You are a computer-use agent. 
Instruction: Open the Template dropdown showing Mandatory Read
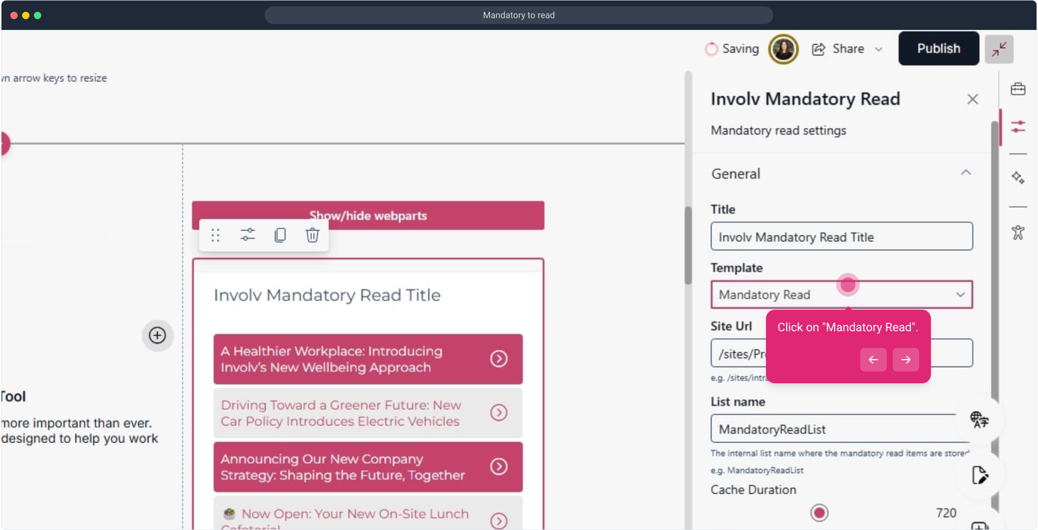point(841,294)
